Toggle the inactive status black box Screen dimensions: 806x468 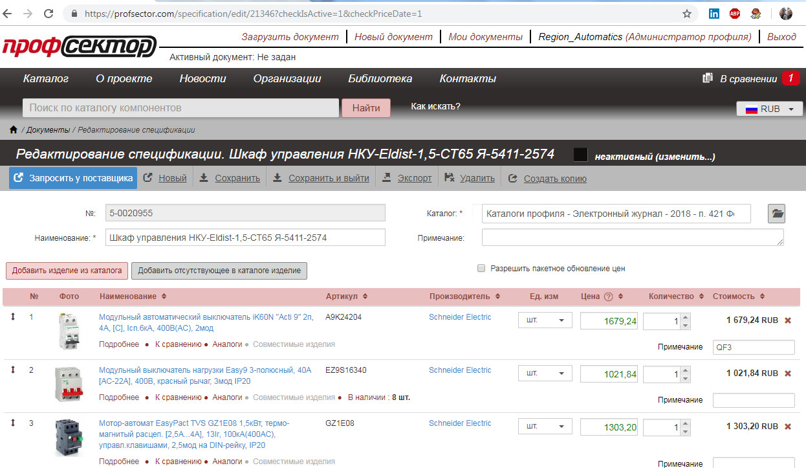(580, 155)
